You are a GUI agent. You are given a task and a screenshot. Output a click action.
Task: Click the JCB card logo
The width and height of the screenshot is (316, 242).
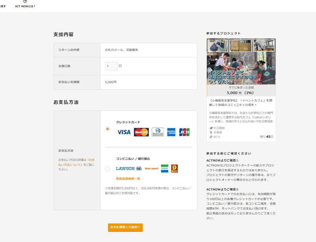184,132
